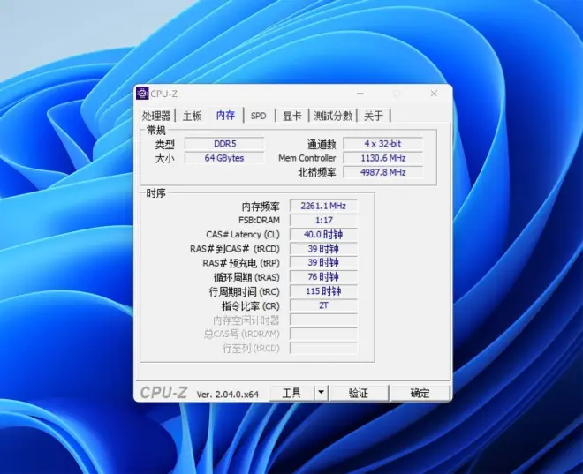Select the 内存 tab
This screenshot has width=583, height=474.
tap(225, 116)
